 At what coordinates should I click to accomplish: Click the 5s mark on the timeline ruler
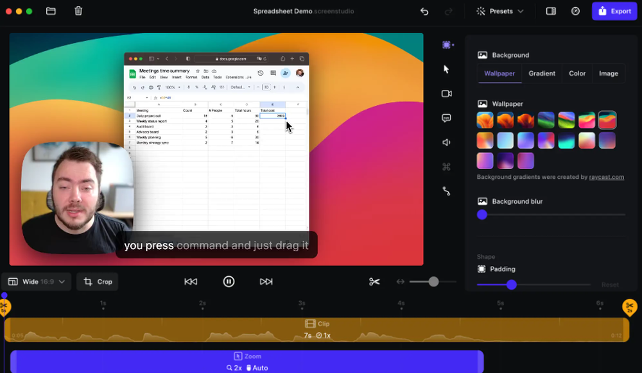pos(500,305)
